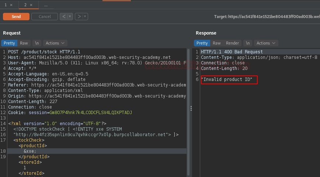
Task: Toggle \n non-printable characters in Response
Action: pos(247,43)
